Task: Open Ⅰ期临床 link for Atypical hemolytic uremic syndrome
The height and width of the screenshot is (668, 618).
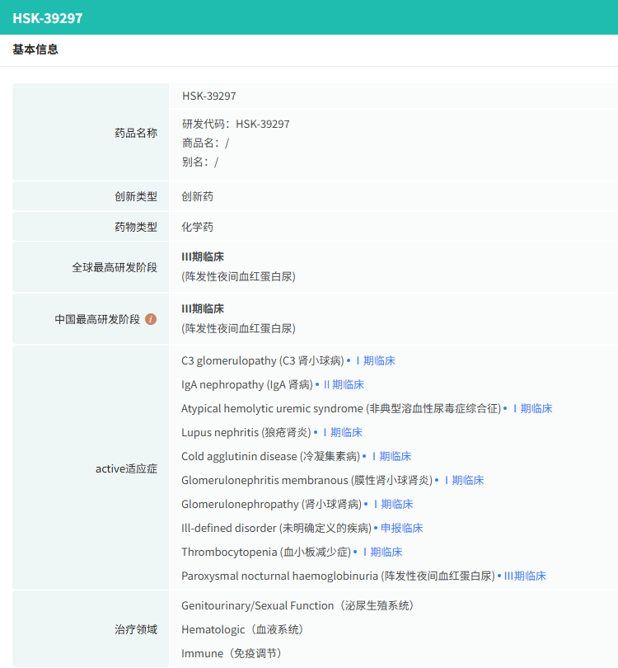Action: 532,408
